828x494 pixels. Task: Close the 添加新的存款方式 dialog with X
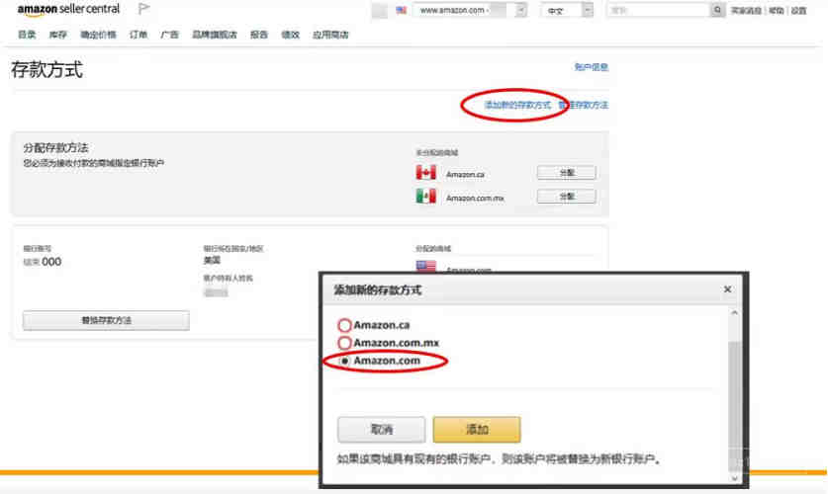pos(727,288)
